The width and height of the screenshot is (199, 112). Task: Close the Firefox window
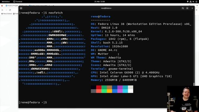pyautogui.click(x=197, y=6)
